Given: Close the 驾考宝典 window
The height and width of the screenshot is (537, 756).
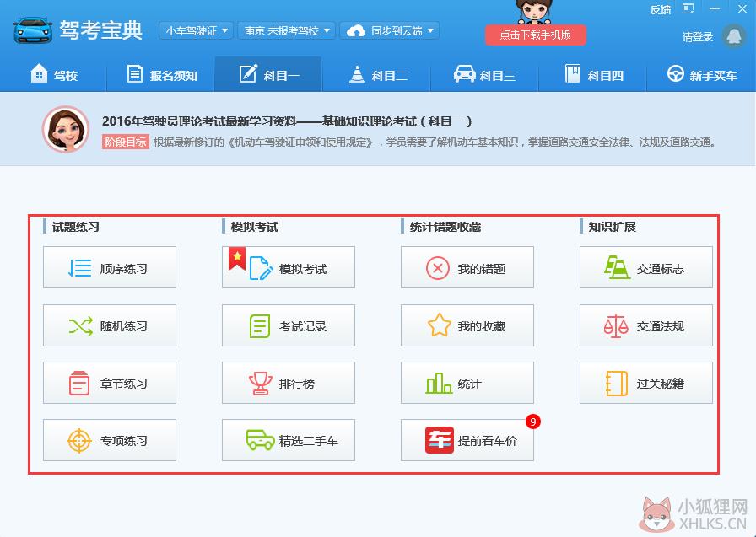Looking at the screenshot, I should pos(742,8).
